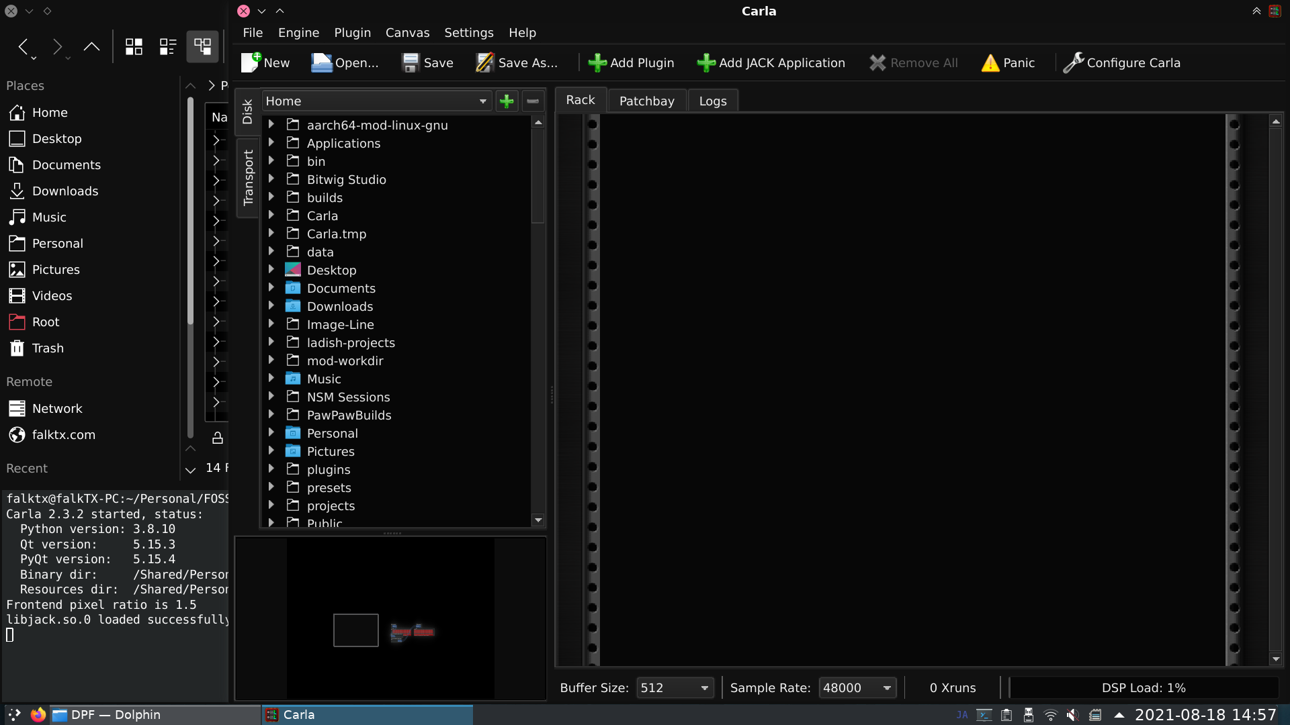The width and height of the screenshot is (1290, 725).
Task: Switch Dolphin to details view mode
Action: click(x=167, y=46)
